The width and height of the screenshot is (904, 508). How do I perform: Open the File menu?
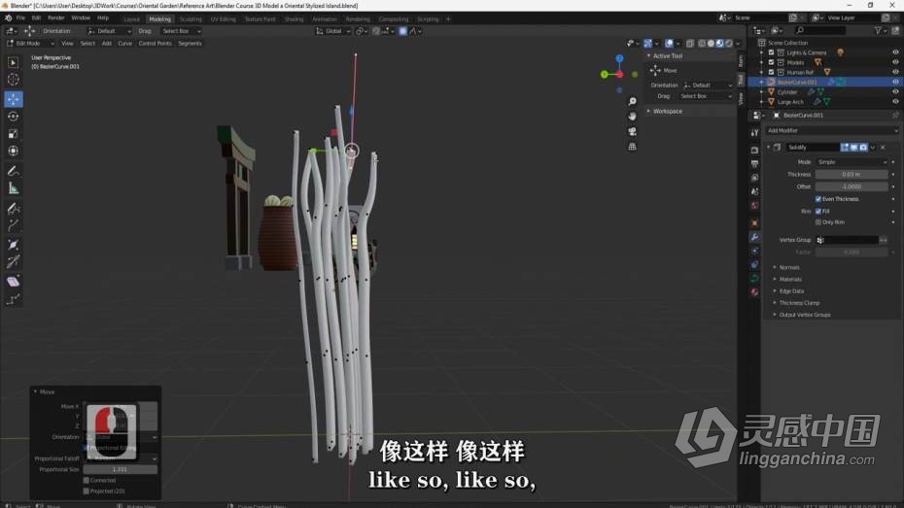pyautogui.click(x=20, y=18)
